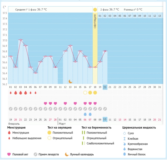
Task: Click the highlighted cycle day 20 cell
Action: [105, 87]
